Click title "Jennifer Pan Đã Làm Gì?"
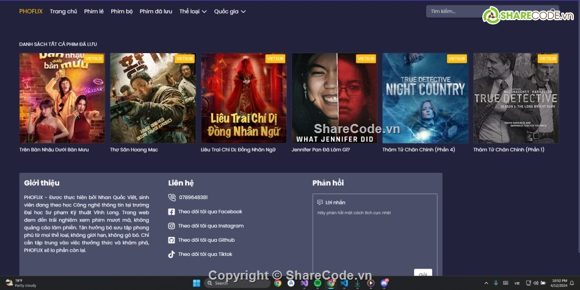 [x=321, y=150]
